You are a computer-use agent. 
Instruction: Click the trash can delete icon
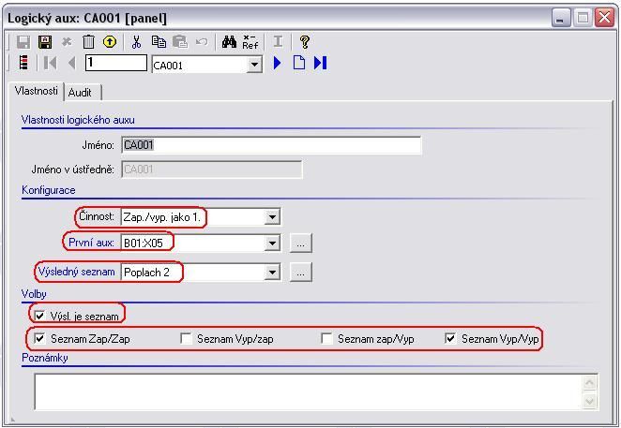click(88, 42)
